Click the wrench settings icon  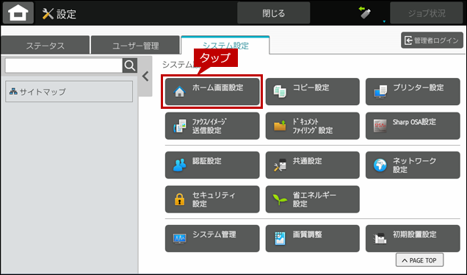coord(48,14)
